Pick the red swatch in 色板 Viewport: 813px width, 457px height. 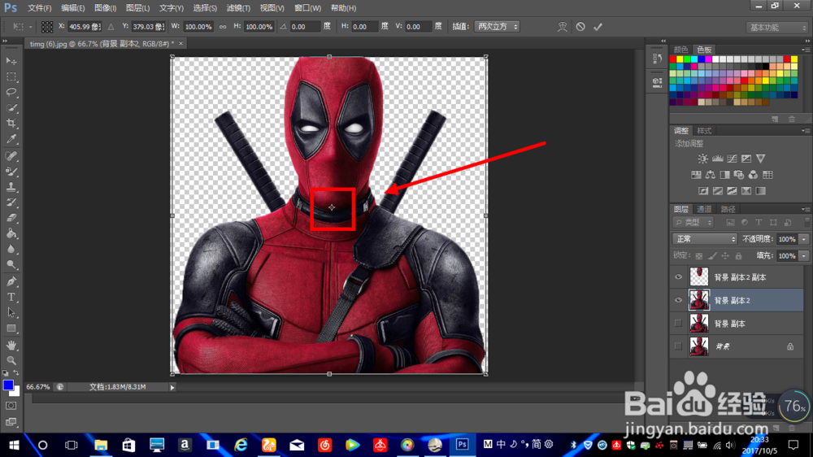tap(673, 59)
